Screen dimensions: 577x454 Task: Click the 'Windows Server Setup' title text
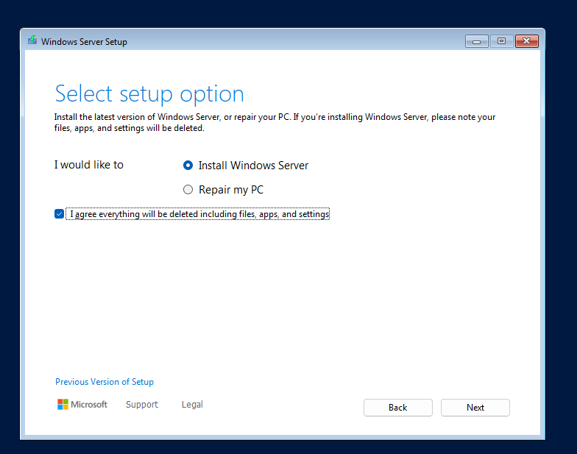click(84, 42)
